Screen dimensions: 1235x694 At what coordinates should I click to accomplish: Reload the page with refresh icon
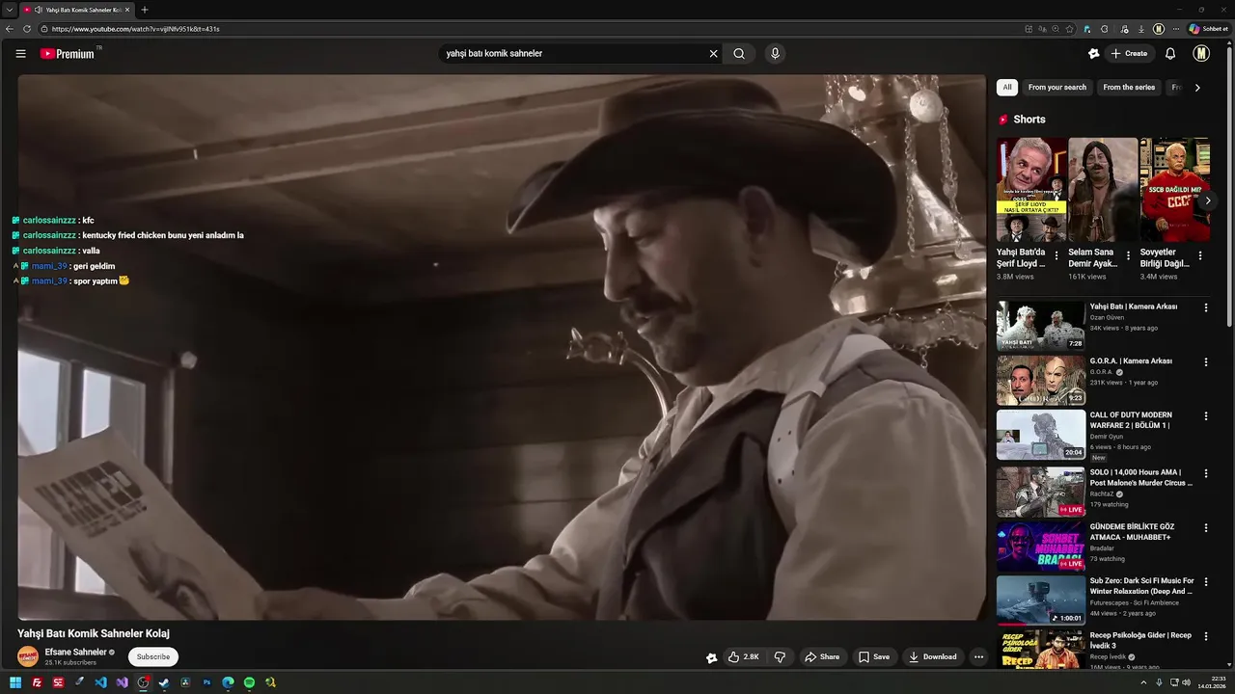[27, 29]
